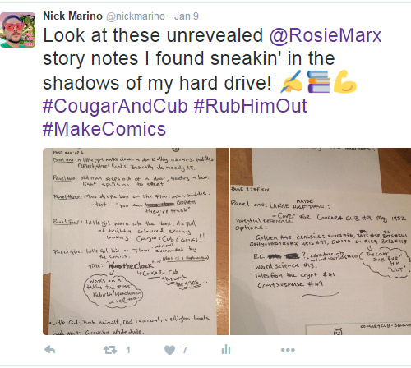The image size is (411, 368).
Task: View the like count of 7
Action: (185, 350)
